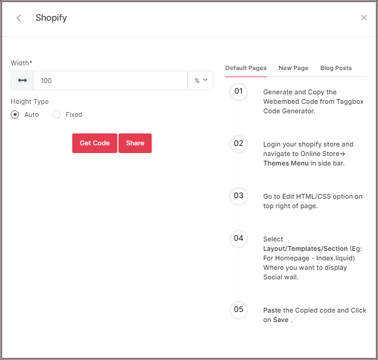Close the Shopify embed dialog
Image resolution: width=378 pixels, height=360 pixels.
point(364,18)
